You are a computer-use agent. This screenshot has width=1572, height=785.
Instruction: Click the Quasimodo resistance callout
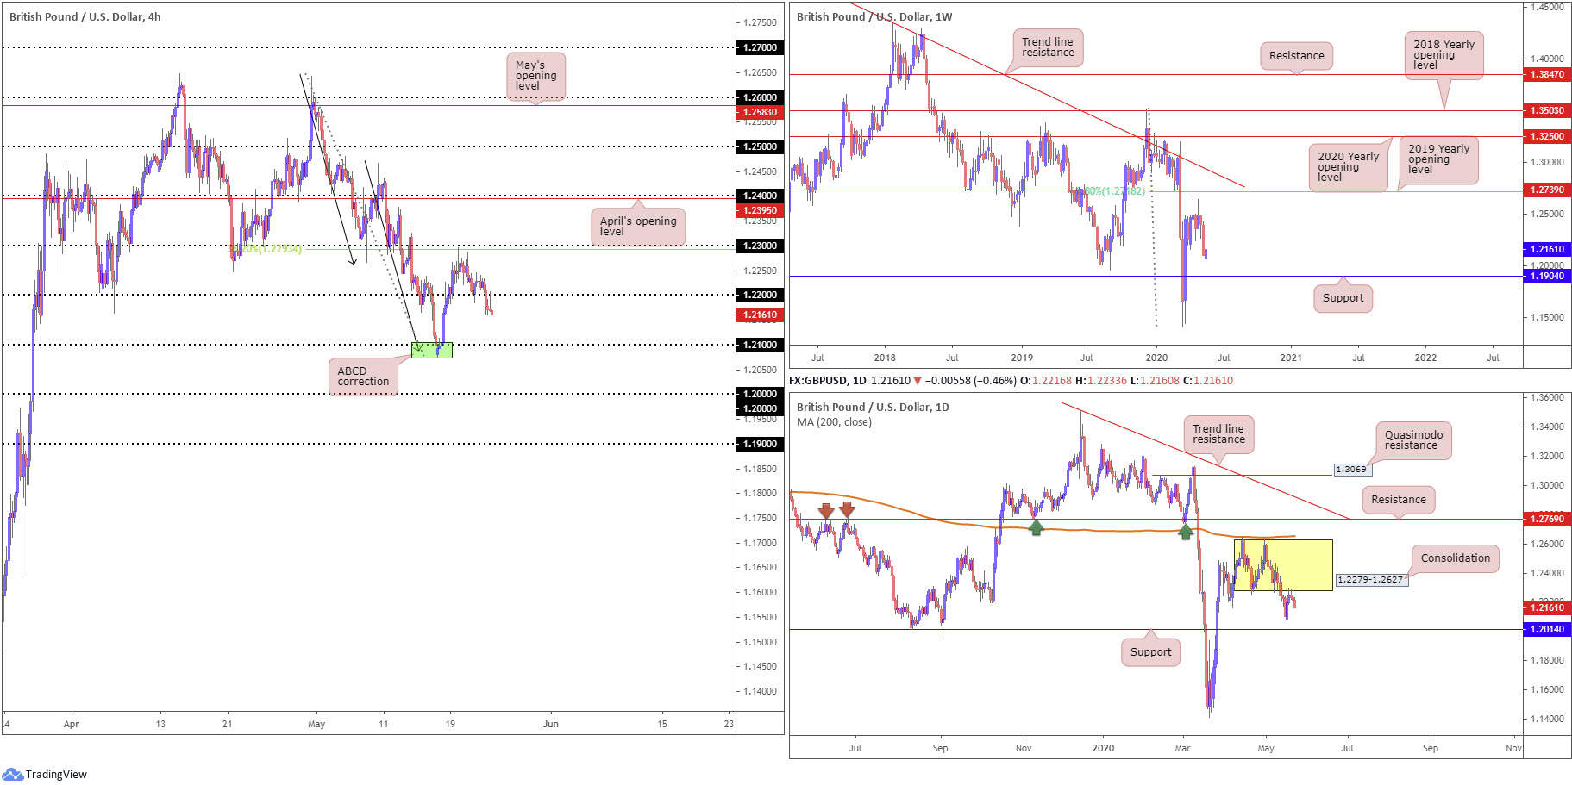coord(1412,440)
